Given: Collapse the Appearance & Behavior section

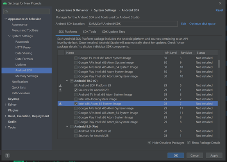Looking at the screenshot, I should coord(6,19).
